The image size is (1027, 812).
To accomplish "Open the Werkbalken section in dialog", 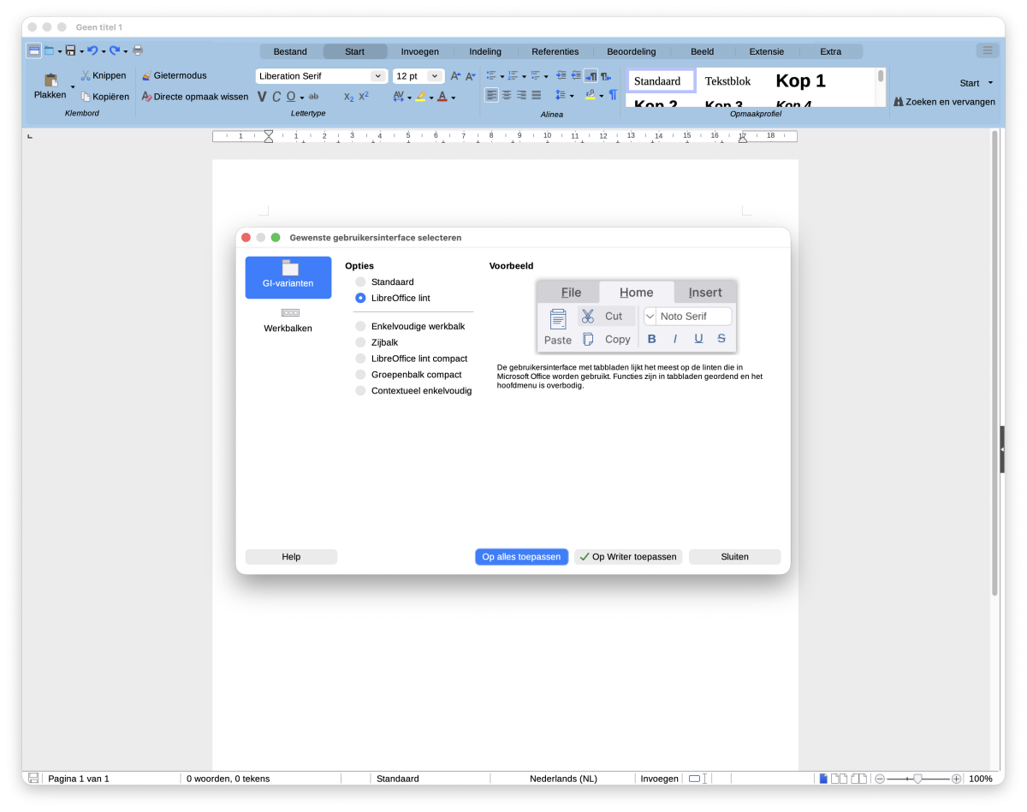I will [x=288, y=320].
